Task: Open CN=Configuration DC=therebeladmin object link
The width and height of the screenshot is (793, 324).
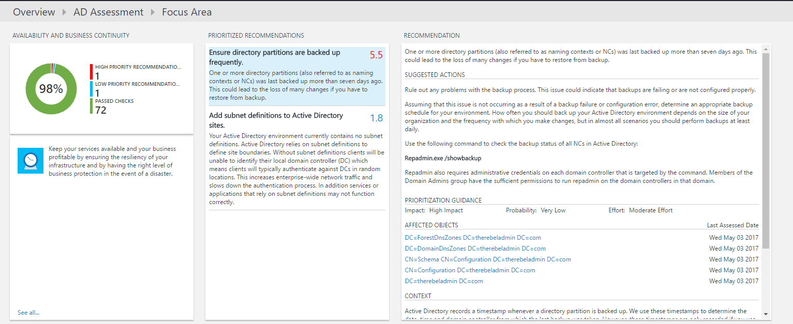Action: [x=470, y=270]
